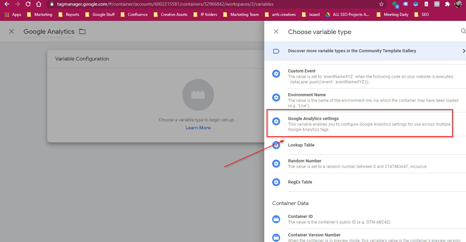Click the folder icon next to variable name

pos(82,31)
